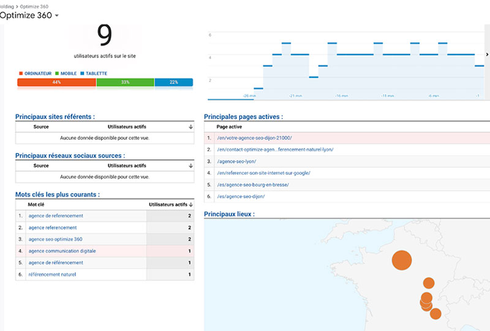Open the keyword 'agence communication digitale'
The width and height of the screenshot is (490, 331).
pos(62,251)
